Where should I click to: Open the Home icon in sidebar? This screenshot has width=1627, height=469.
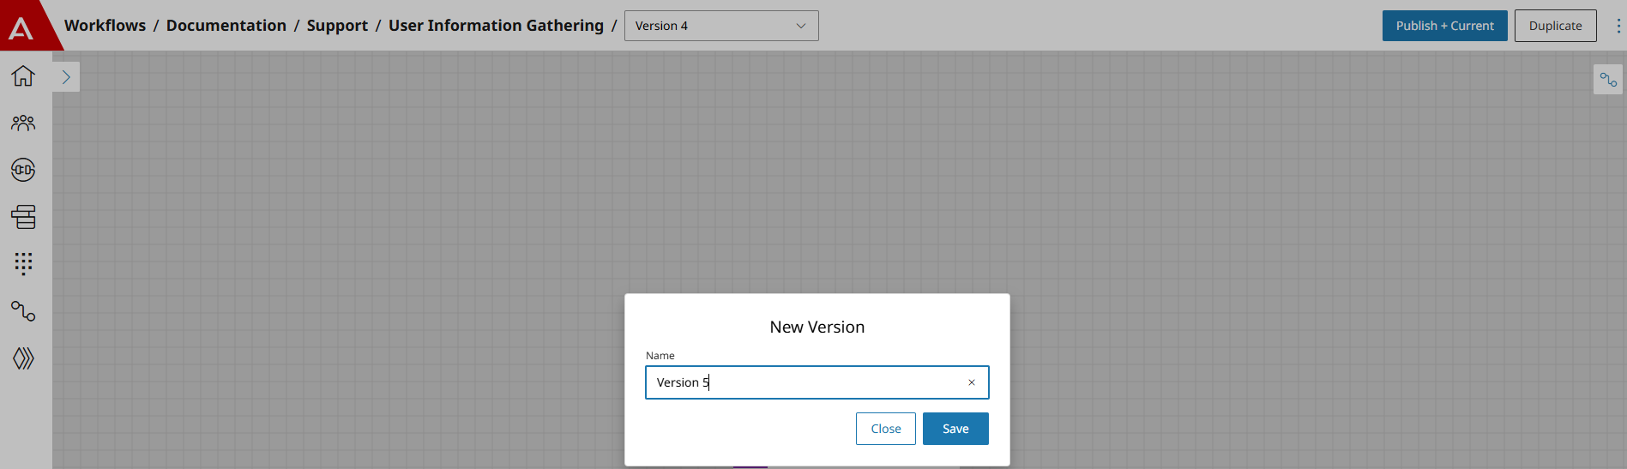[x=23, y=76]
